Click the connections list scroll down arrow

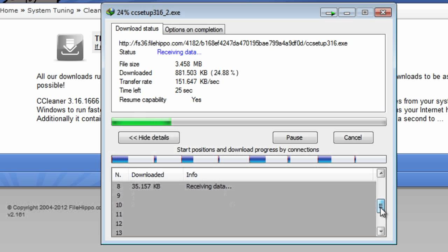click(x=381, y=231)
